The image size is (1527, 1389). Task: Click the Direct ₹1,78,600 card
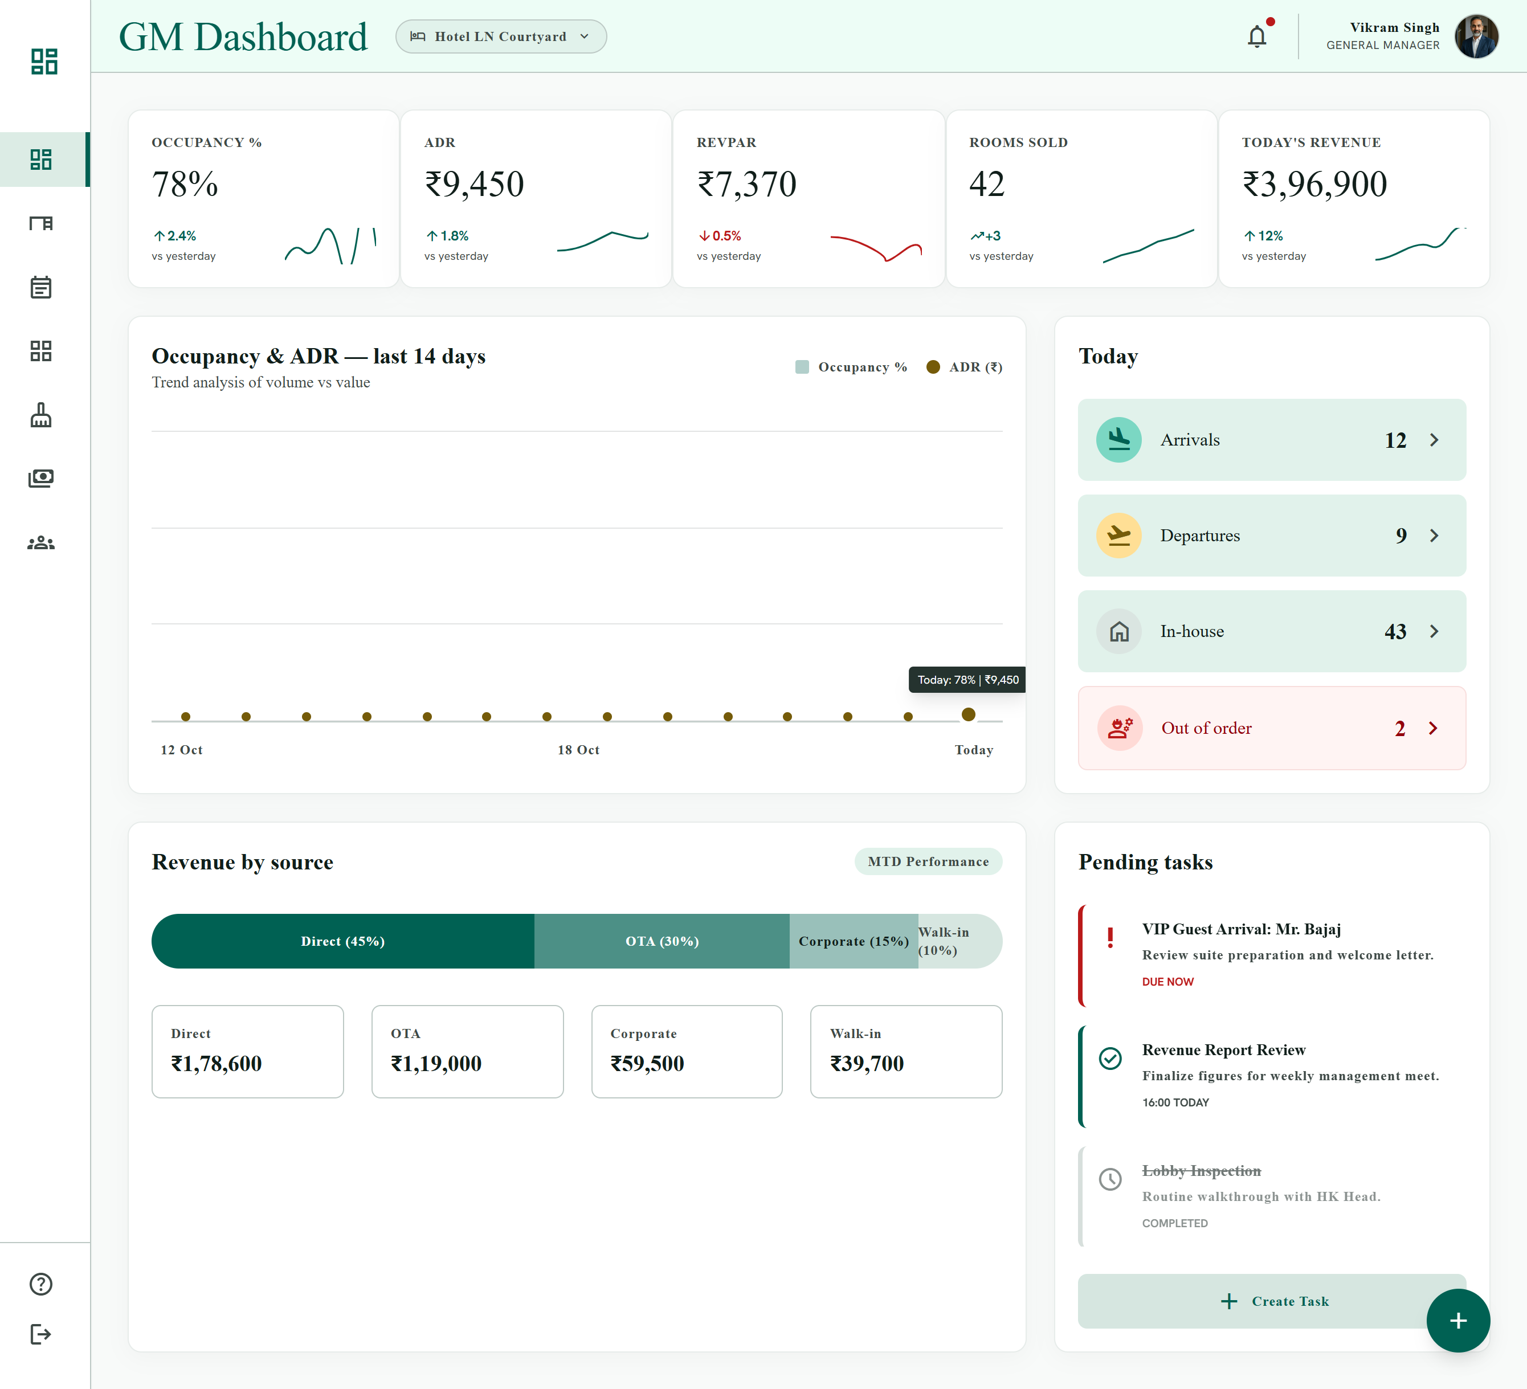tap(248, 1051)
